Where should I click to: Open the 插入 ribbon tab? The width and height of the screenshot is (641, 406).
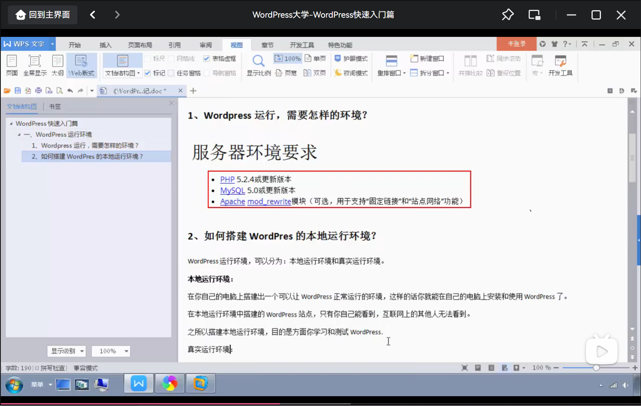click(x=105, y=45)
